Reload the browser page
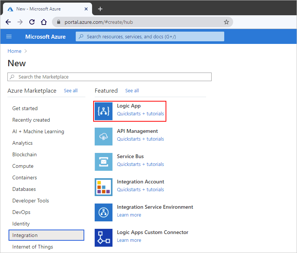The image size is (297, 253). [32, 22]
